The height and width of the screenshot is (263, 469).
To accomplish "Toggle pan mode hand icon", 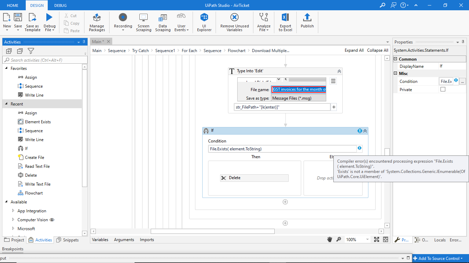I will coord(330,239).
